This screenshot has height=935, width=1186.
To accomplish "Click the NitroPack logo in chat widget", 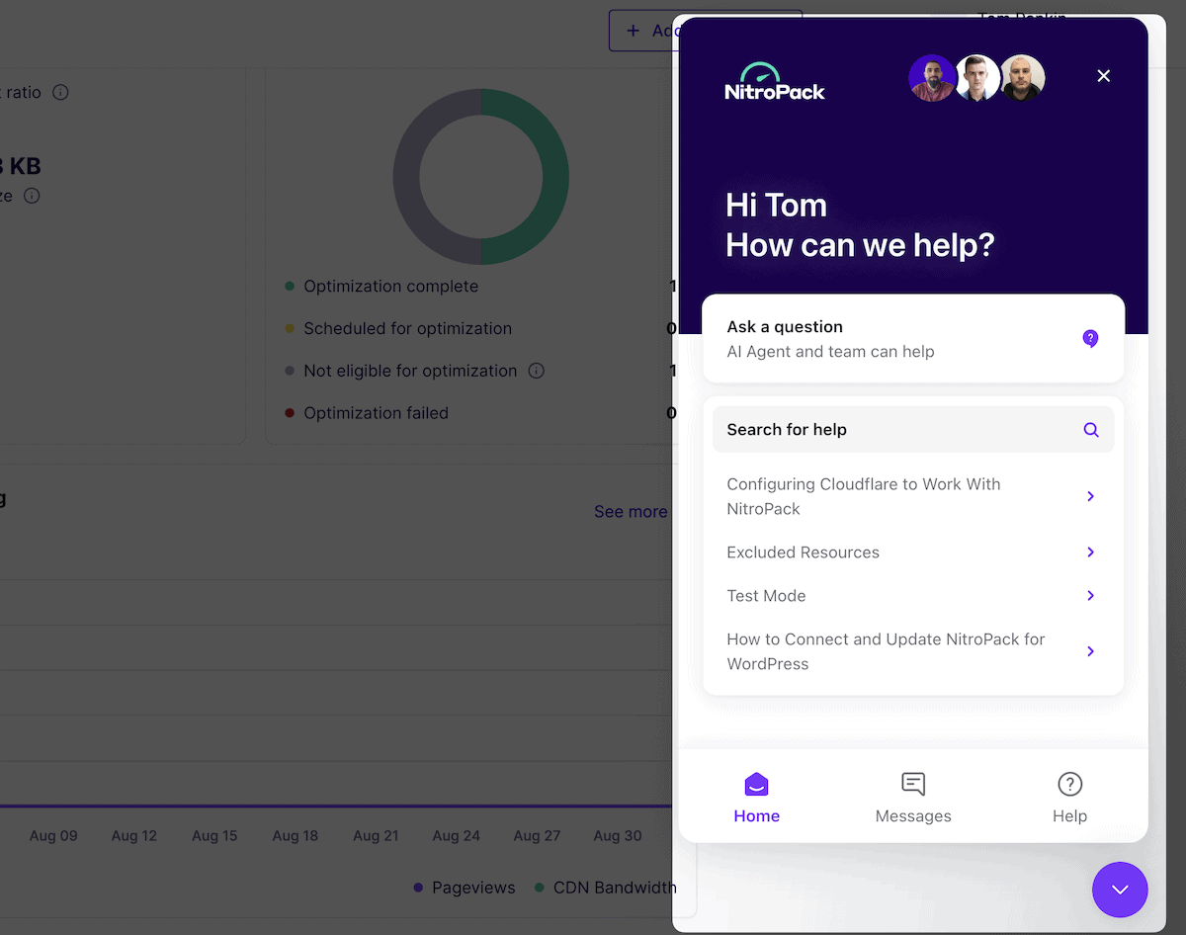I will tap(775, 81).
